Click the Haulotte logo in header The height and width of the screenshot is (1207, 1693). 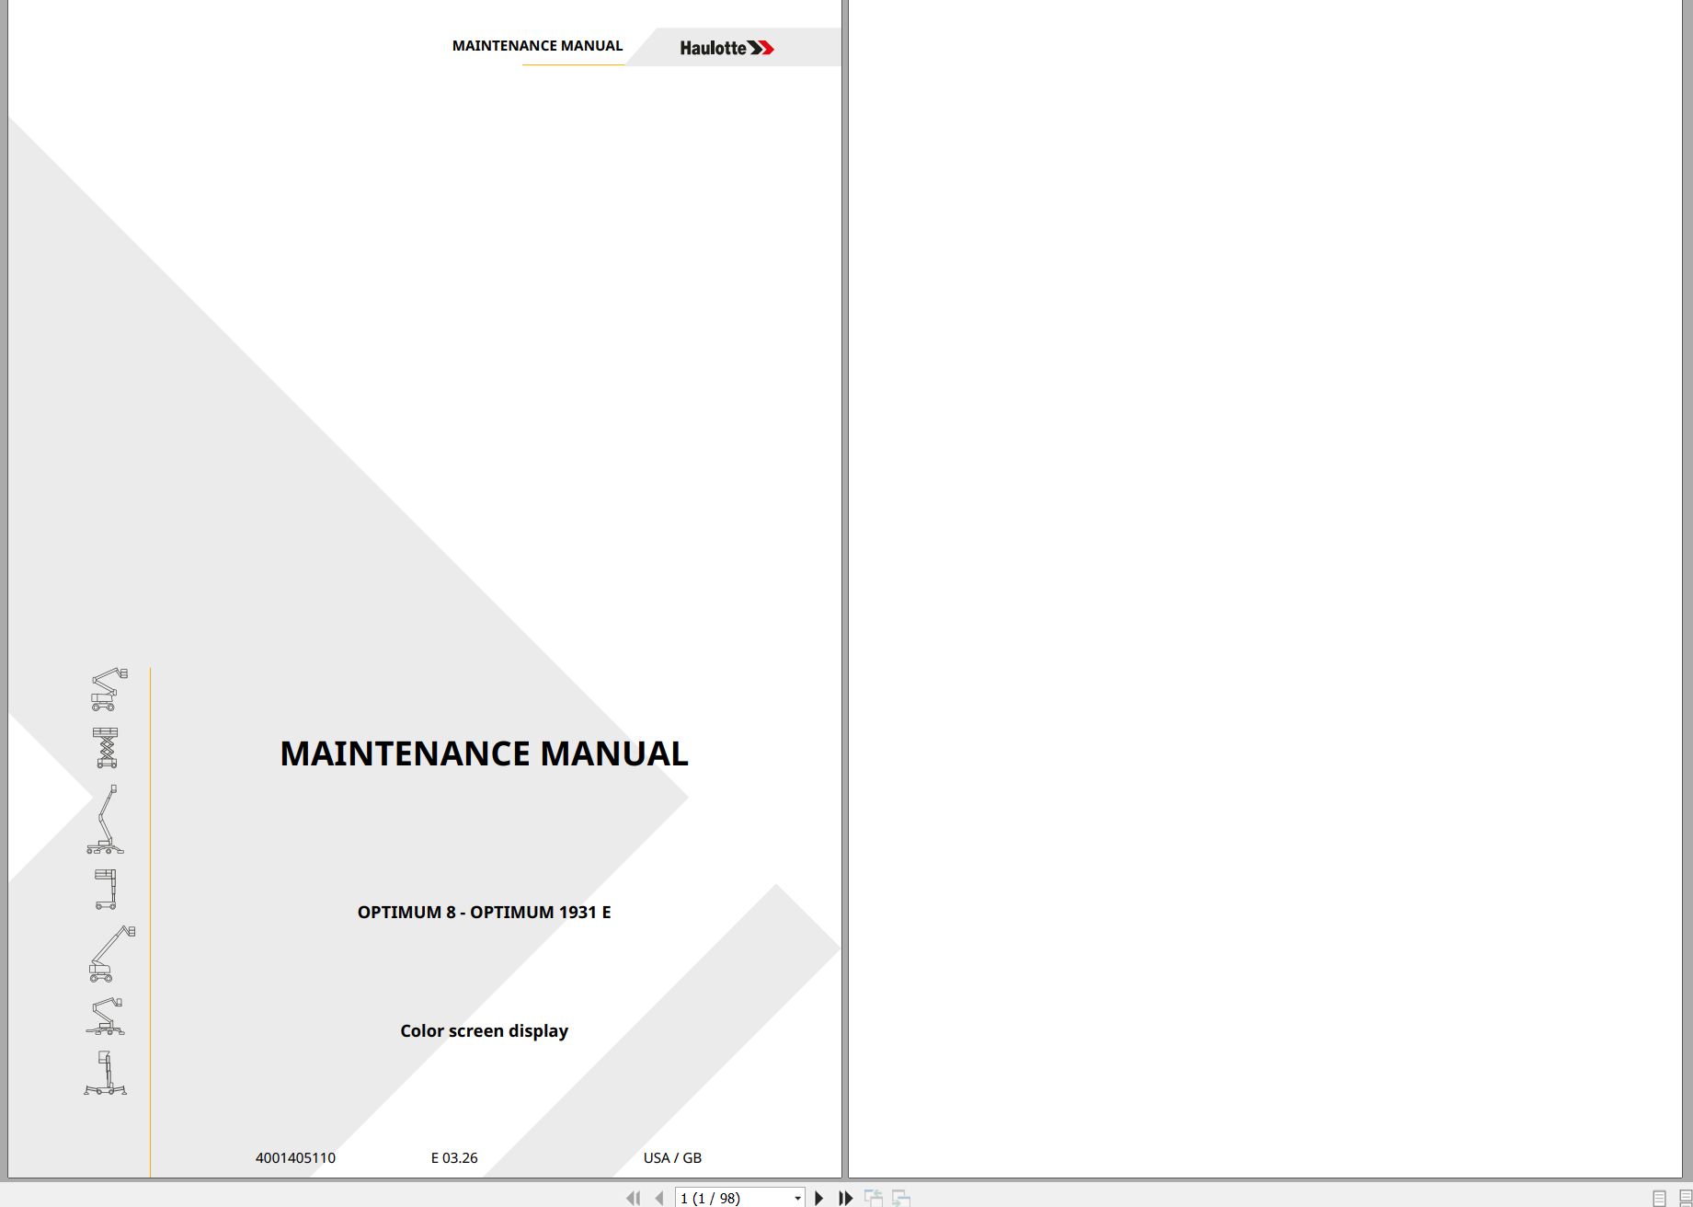(x=726, y=48)
